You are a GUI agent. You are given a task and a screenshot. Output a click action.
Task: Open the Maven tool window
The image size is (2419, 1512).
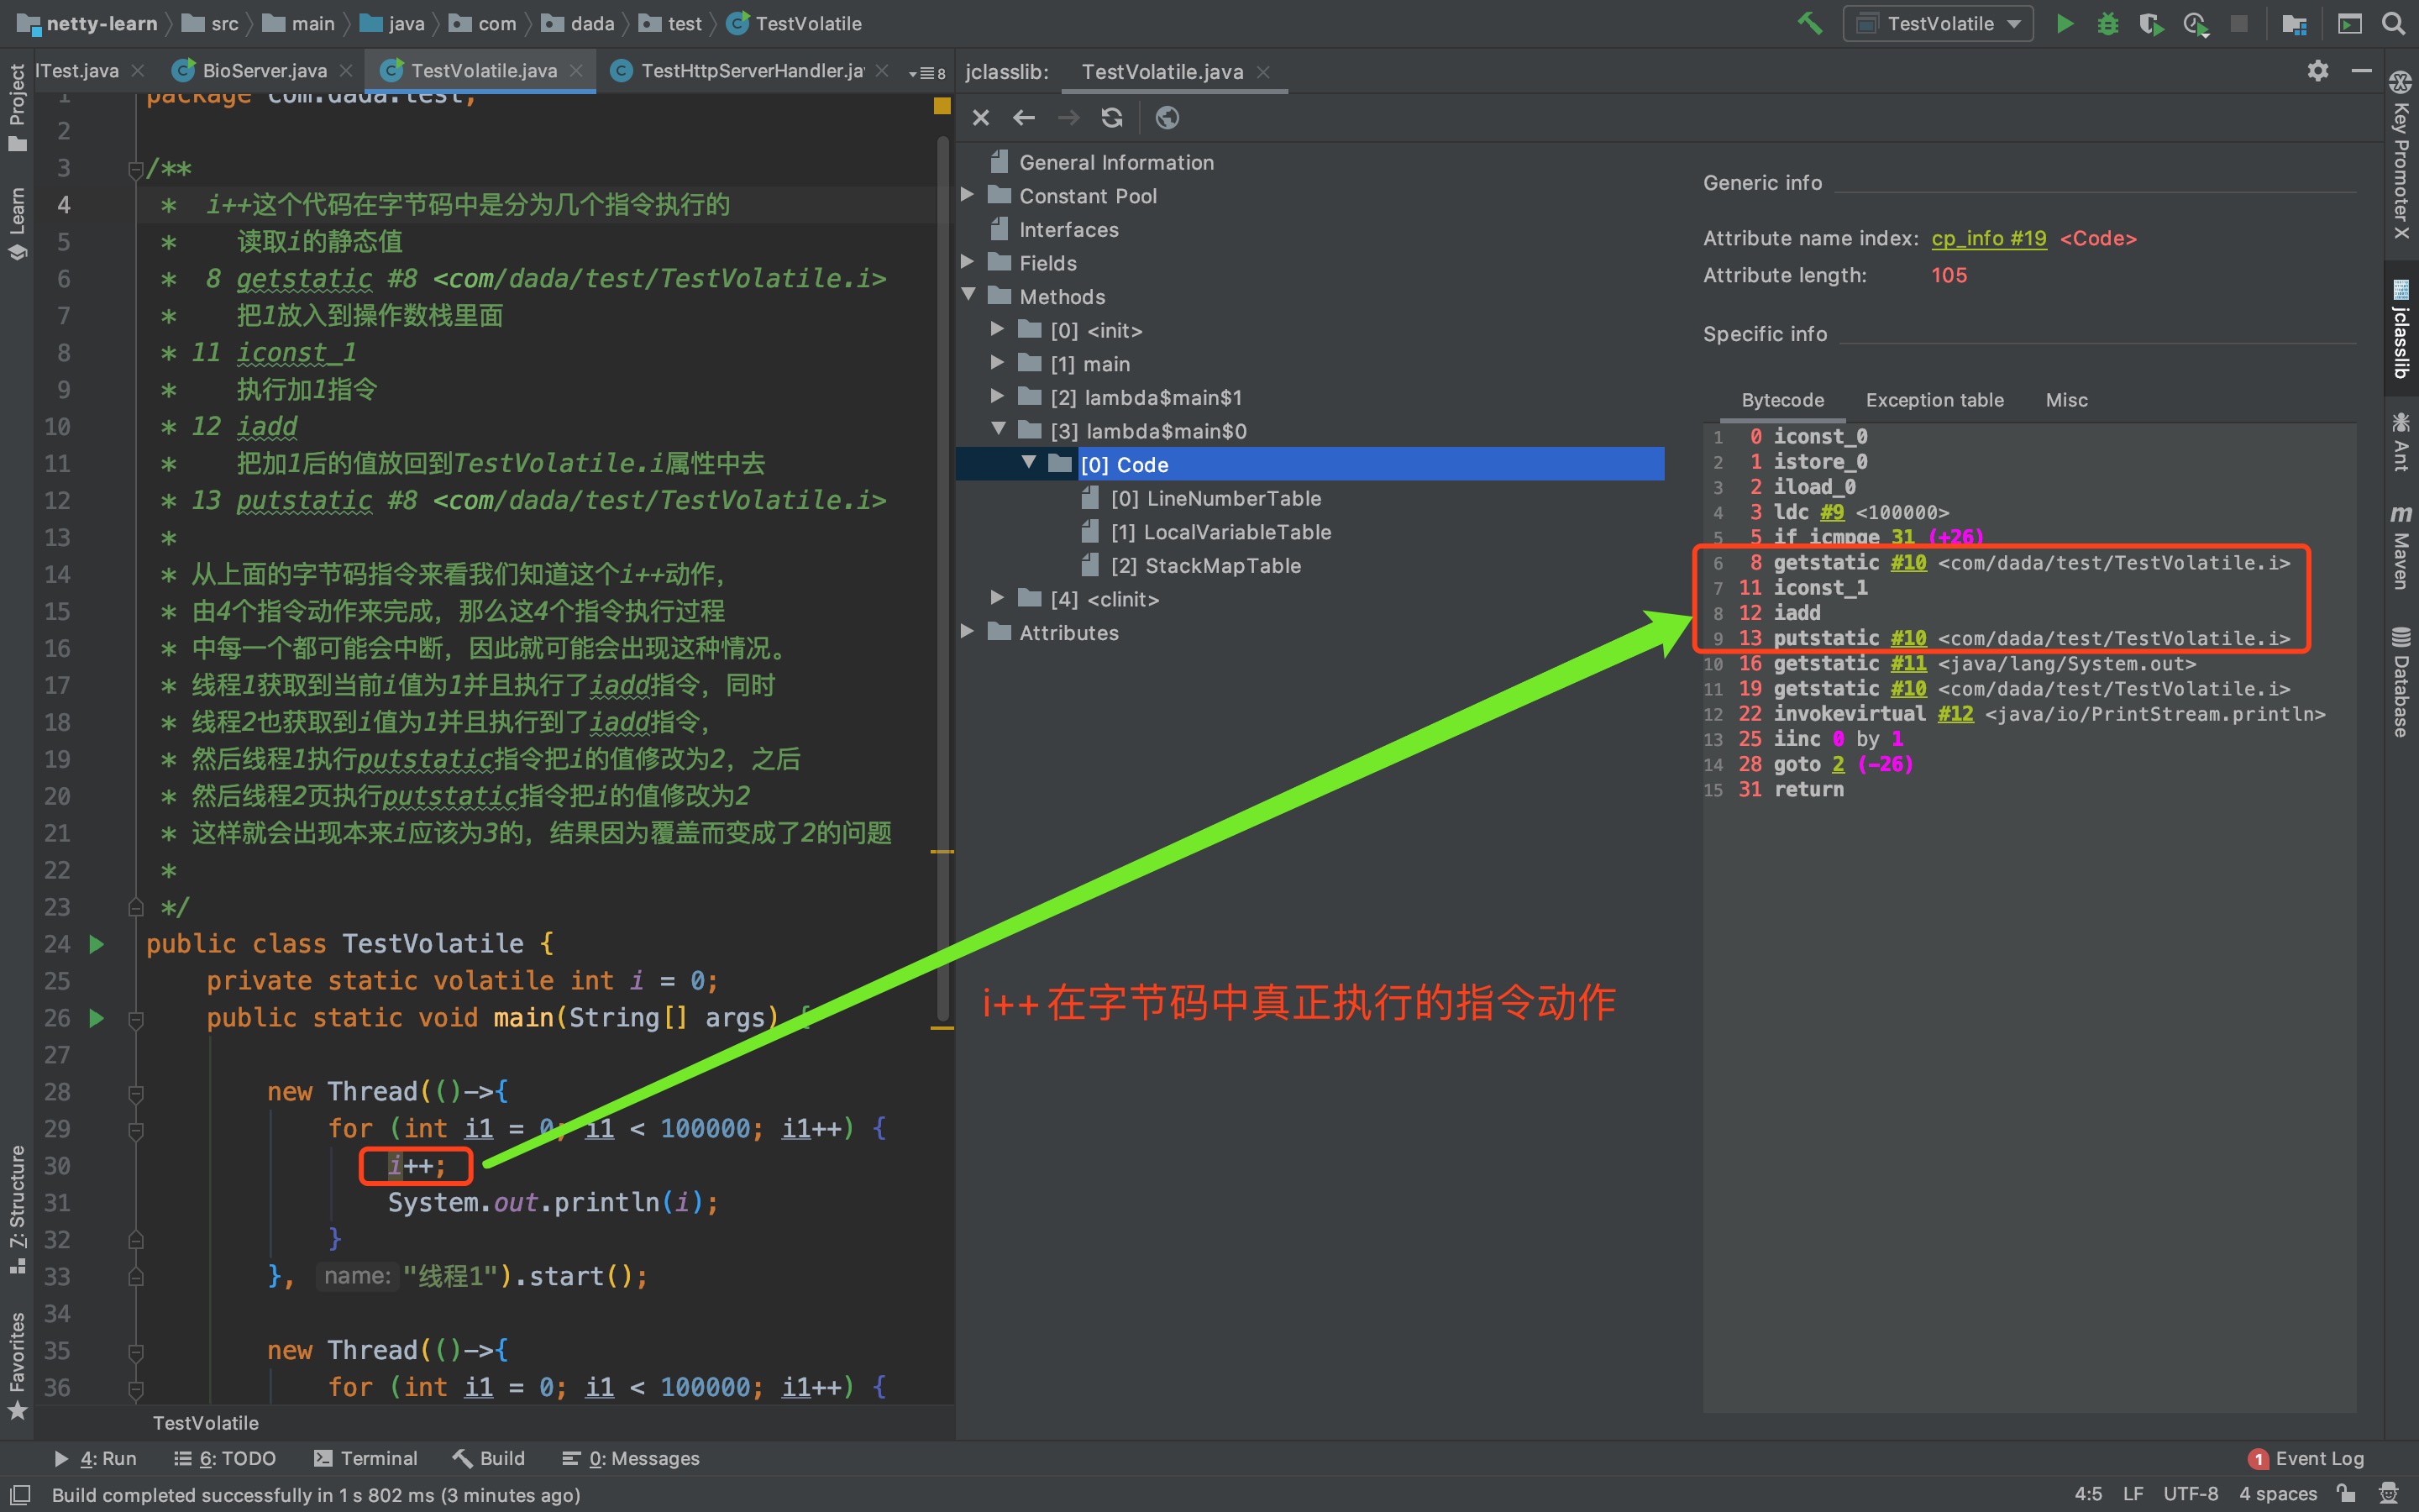click(2400, 546)
